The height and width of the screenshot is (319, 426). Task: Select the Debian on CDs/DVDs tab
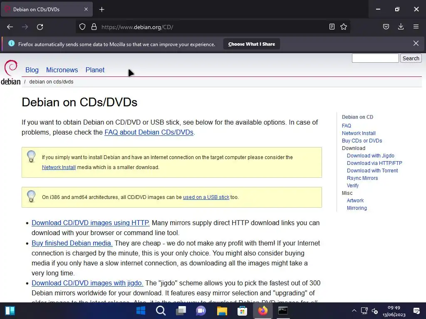coord(47,9)
